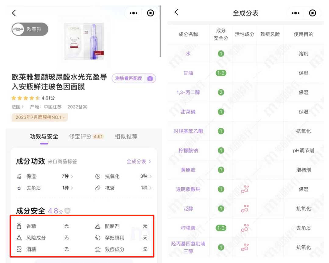Go back from the product detail page
The width and height of the screenshot is (329, 263).
pyautogui.click(x=14, y=13)
